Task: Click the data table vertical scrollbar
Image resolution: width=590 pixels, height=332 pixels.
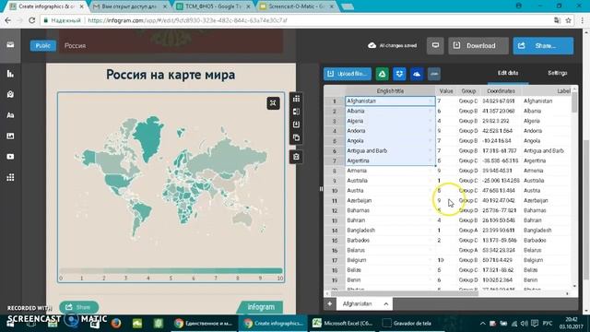Action: (574, 101)
